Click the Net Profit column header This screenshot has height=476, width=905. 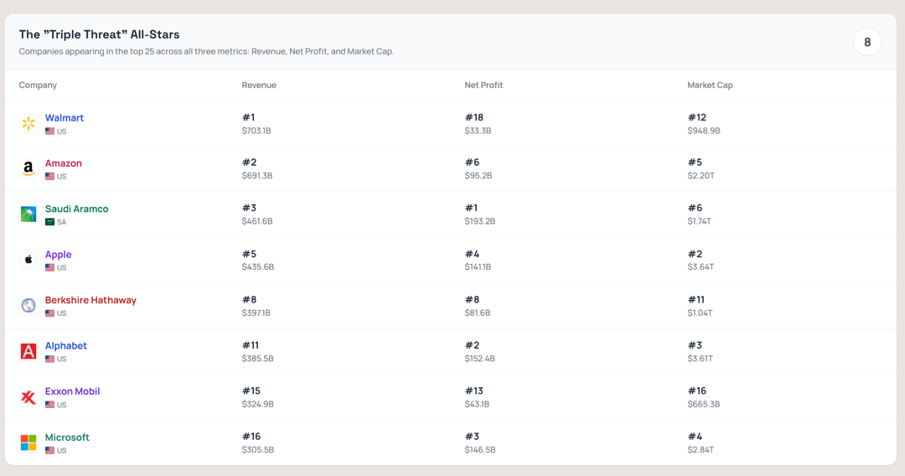pyautogui.click(x=484, y=85)
